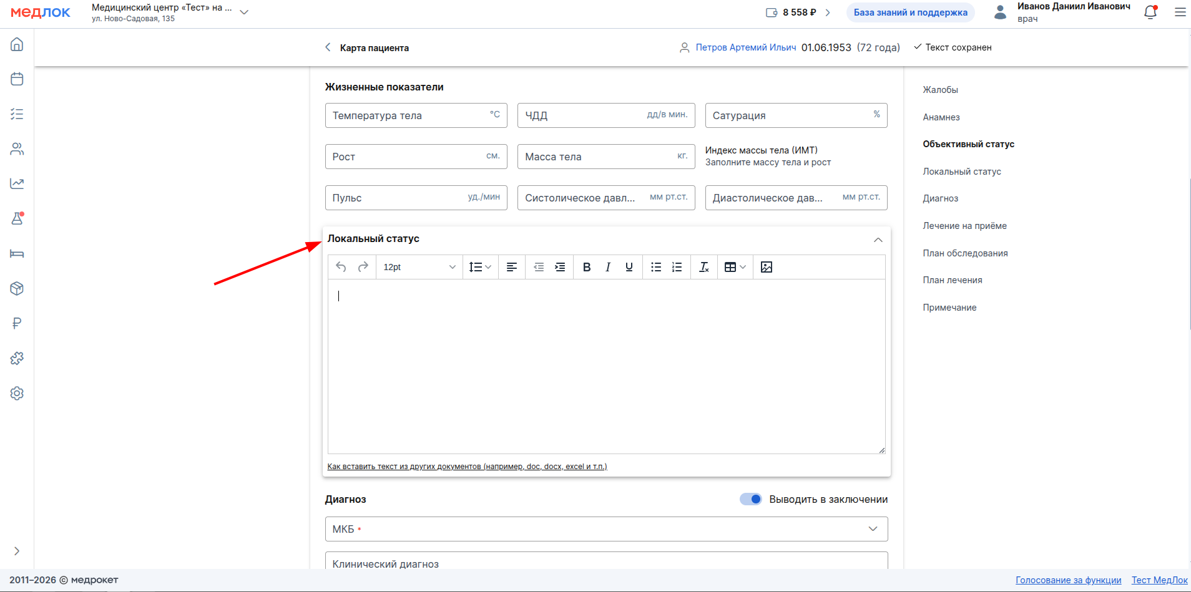Expand the МКБ diagnosis dropdown
1191x592 pixels.
click(x=873, y=529)
